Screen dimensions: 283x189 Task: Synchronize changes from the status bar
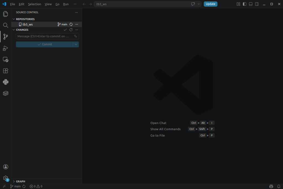[x=24, y=186]
